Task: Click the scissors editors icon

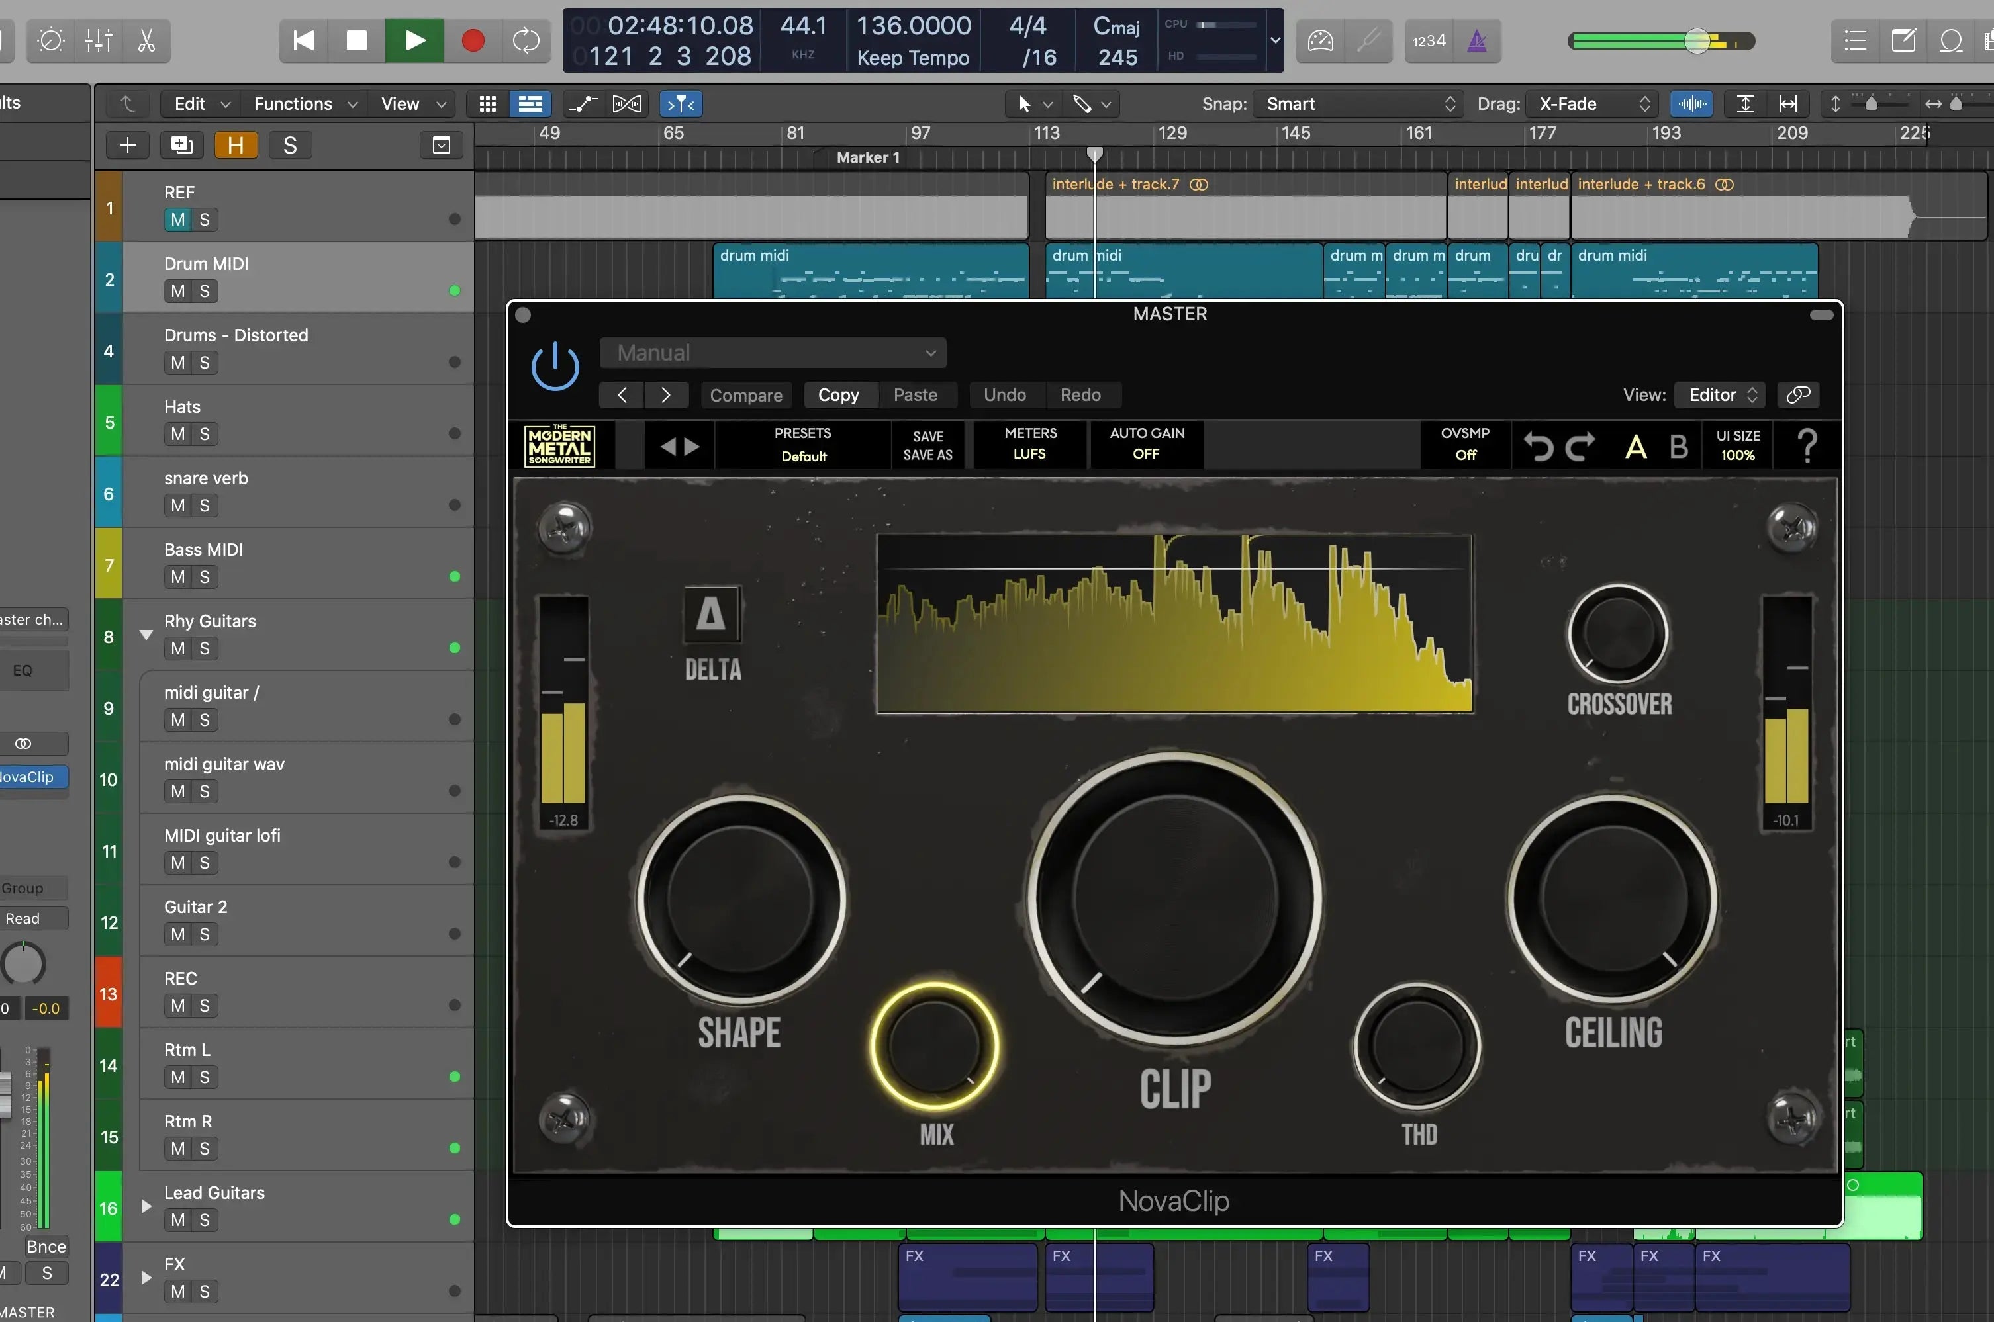Action: tap(147, 40)
